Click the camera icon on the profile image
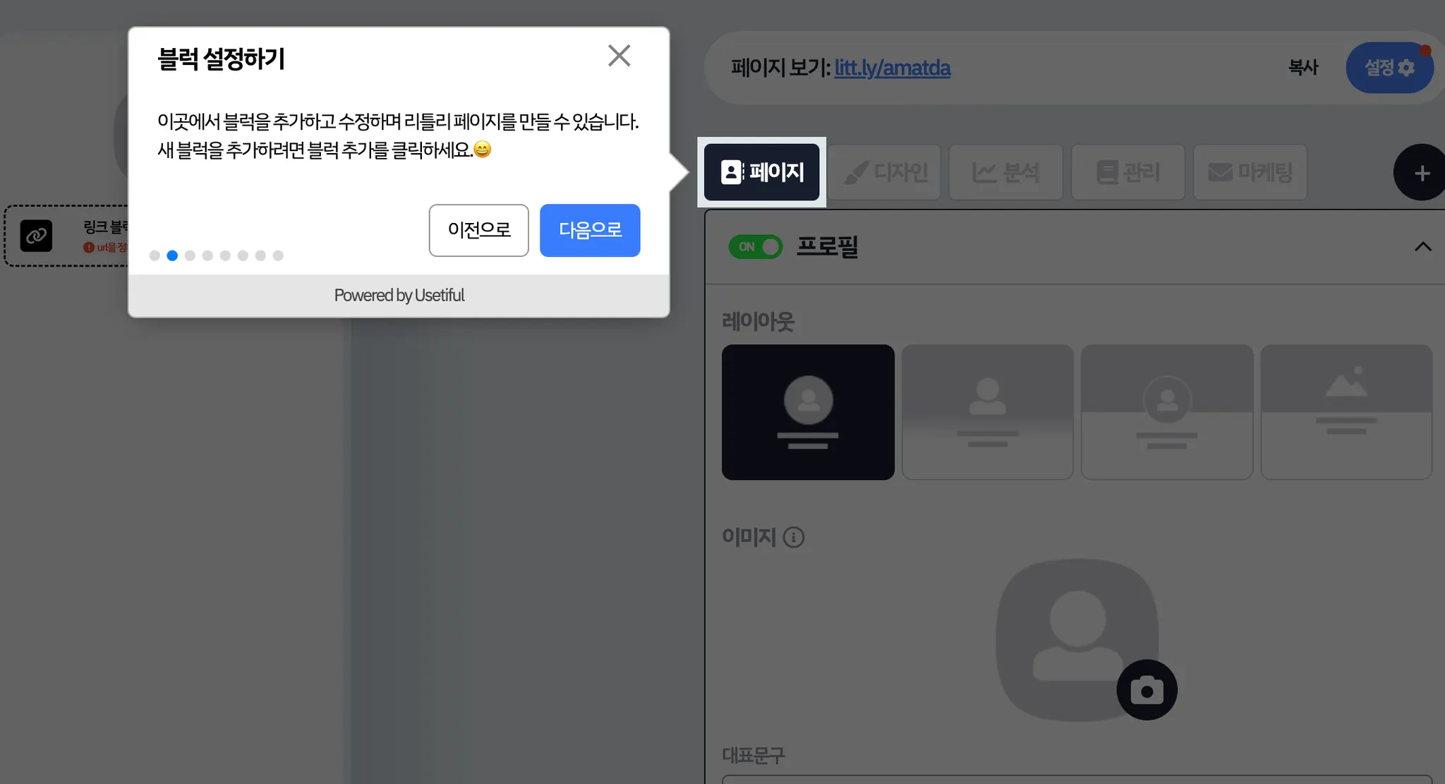This screenshot has width=1445, height=784. pyautogui.click(x=1147, y=689)
